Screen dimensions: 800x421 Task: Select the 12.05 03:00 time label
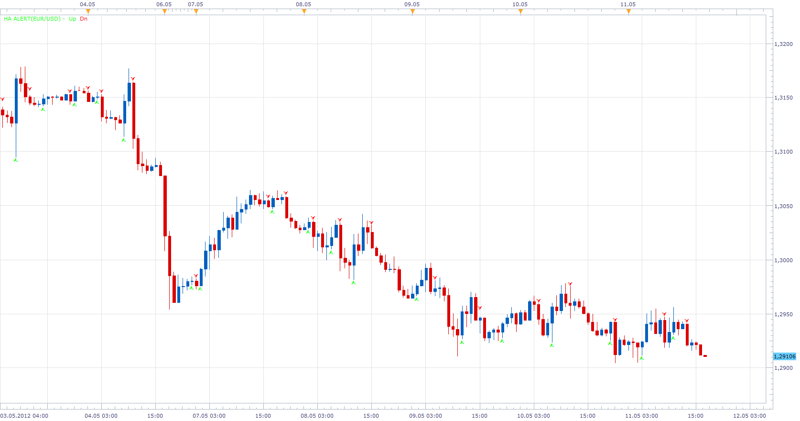coord(749,416)
